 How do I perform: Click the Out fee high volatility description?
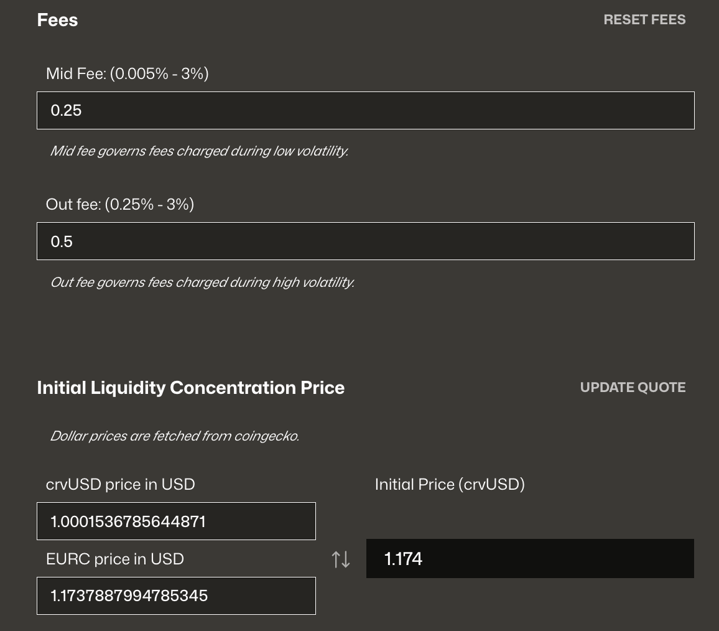click(x=202, y=283)
